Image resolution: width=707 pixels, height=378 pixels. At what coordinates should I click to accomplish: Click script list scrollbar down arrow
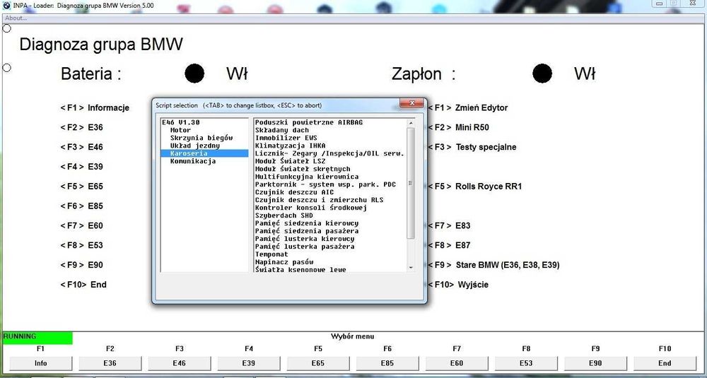point(410,268)
